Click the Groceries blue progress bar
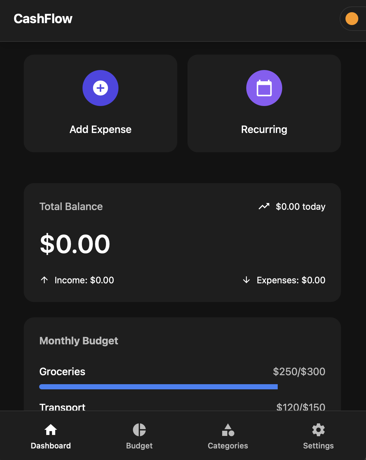Viewport: 366px width, 460px height. point(158,387)
